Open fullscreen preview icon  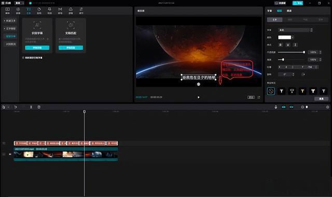pyautogui.click(x=259, y=97)
